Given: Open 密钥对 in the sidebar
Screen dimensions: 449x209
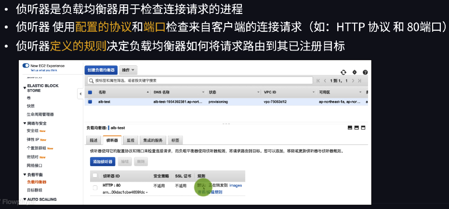Looking at the screenshot, I should tap(33, 157).
